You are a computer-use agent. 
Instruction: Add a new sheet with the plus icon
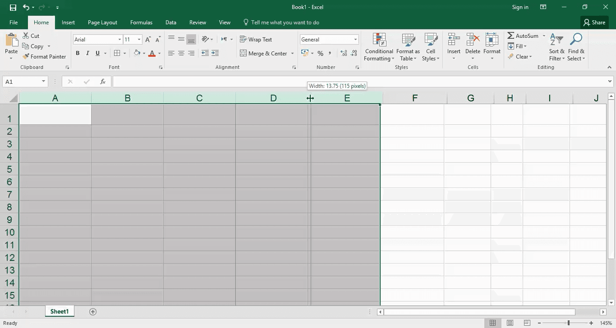93,312
